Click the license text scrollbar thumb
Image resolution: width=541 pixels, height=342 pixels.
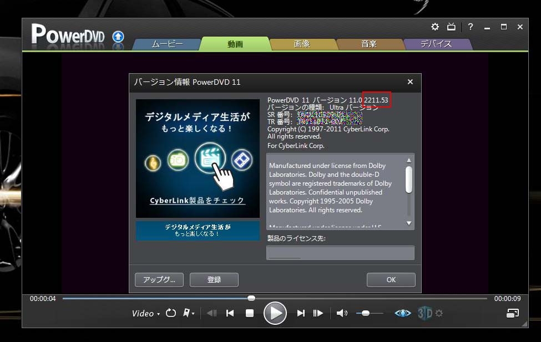(x=409, y=180)
